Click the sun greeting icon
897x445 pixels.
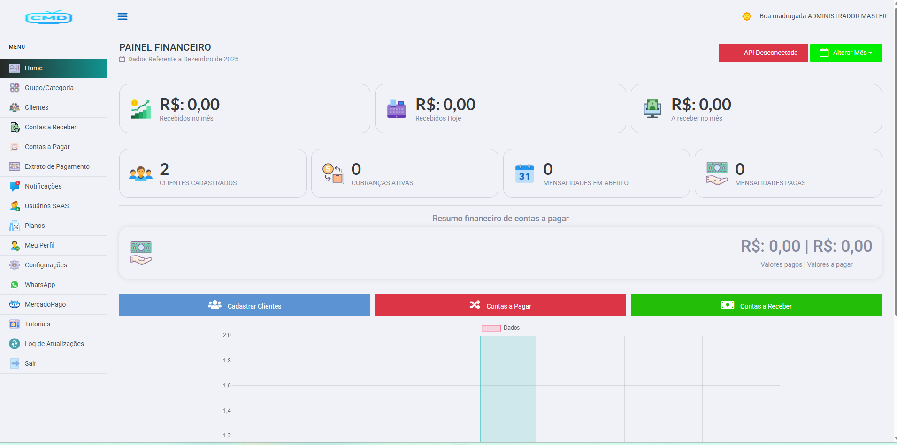(x=746, y=16)
